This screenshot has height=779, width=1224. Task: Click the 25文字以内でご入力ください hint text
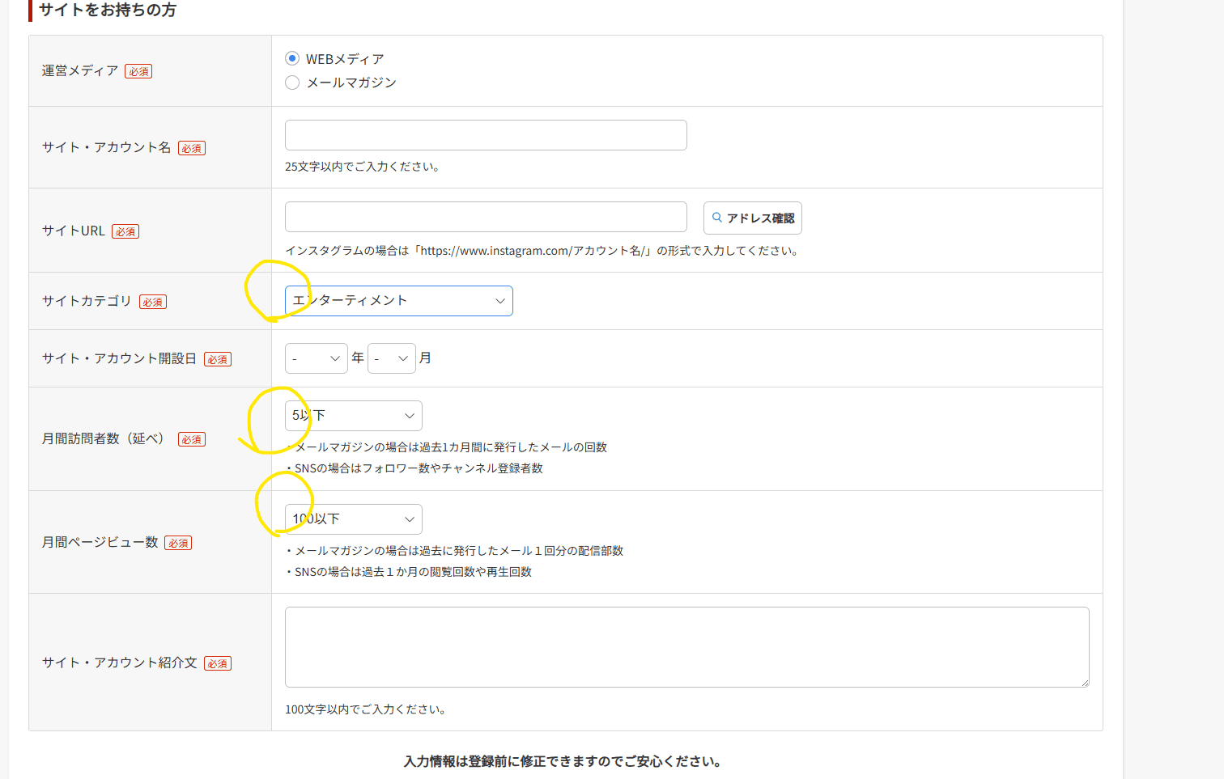pyautogui.click(x=363, y=167)
